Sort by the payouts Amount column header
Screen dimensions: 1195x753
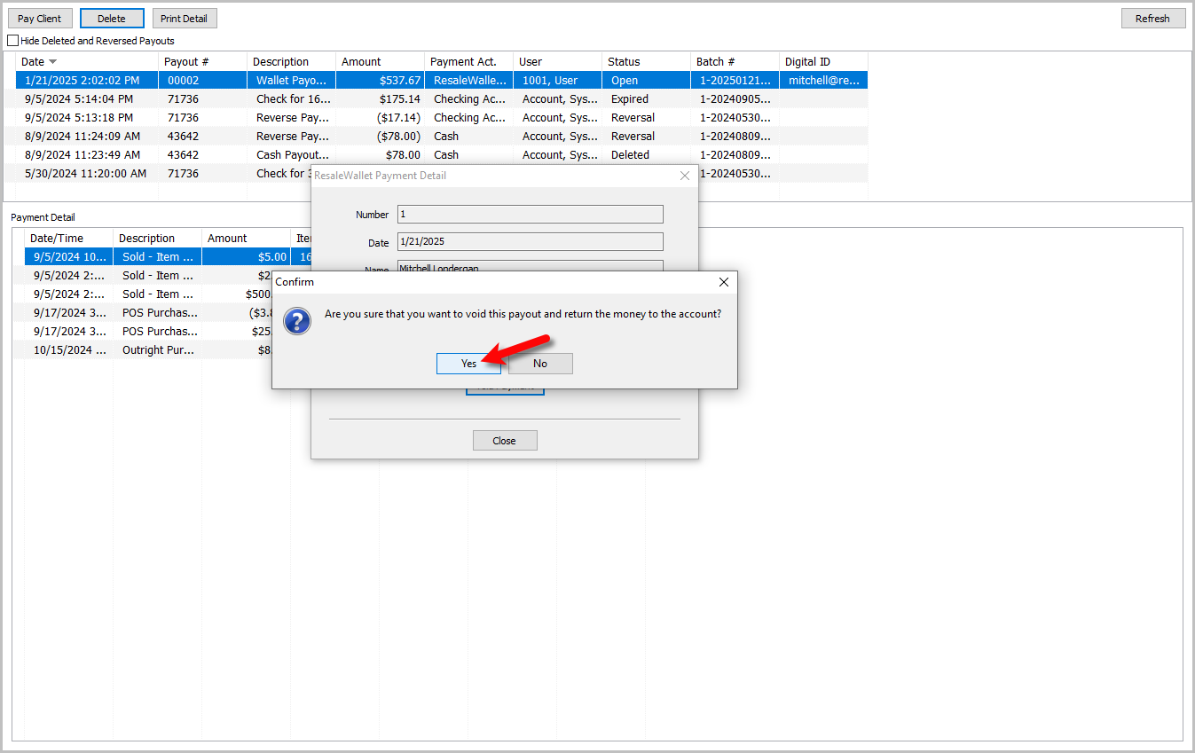pos(380,62)
